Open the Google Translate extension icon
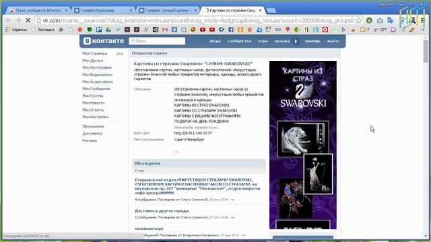The width and height of the screenshot is (431, 242). pyautogui.click(x=391, y=21)
